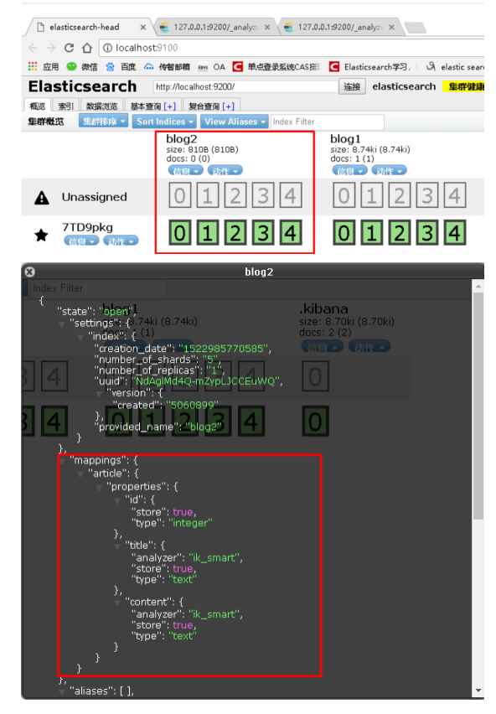496x714 pixels.
Task: Click blog1 unassigned replica shard 1
Action: [372, 195]
